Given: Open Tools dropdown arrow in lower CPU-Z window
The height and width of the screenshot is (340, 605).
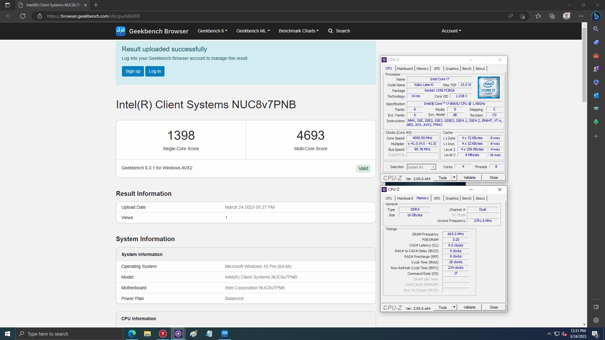Looking at the screenshot, I should [x=454, y=307].
